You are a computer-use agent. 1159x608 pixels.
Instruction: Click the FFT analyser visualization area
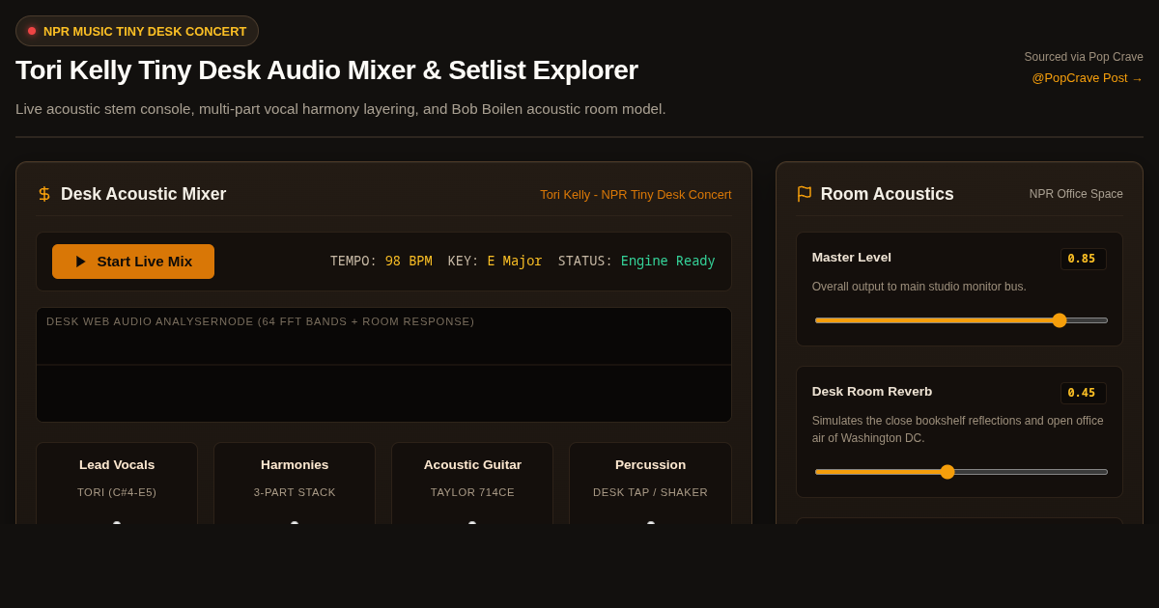pos(383,365)
